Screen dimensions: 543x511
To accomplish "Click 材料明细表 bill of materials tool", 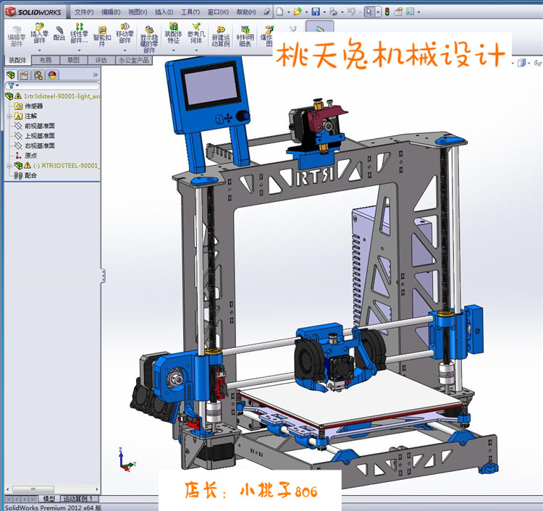I will [245, 36].
